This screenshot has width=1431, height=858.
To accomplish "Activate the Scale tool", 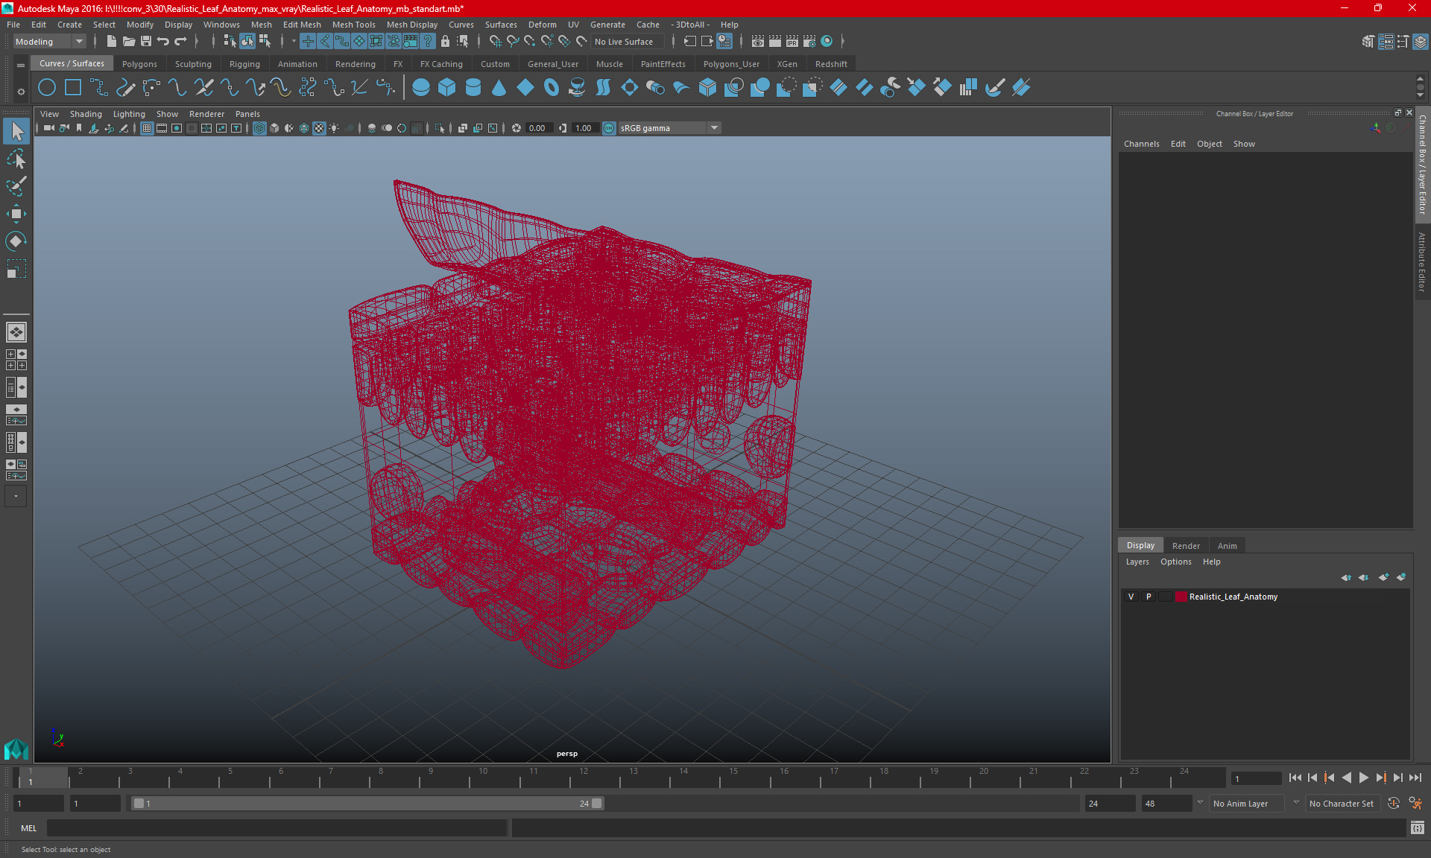I will 16,269.
